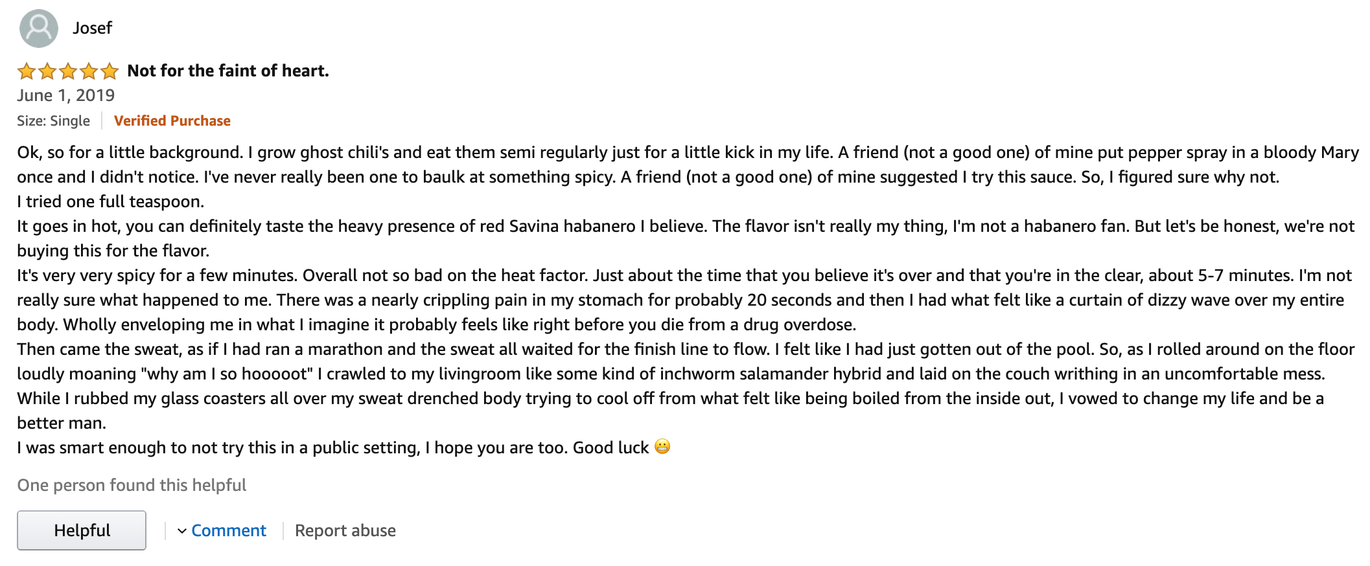
Task: Click the Report abuse link
Action: coord(345,531)
